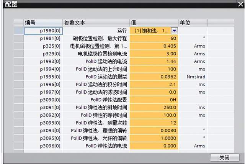Click PolID 弹性法配置 text
Image resolution: width=245 pixels, height=164 pixels.
(109, 100)
